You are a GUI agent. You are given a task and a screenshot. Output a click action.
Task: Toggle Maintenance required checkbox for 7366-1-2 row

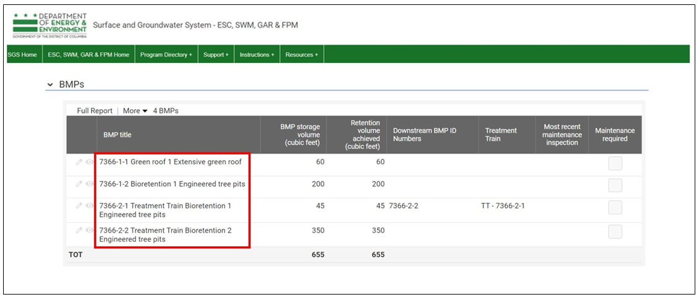[615, 185]
